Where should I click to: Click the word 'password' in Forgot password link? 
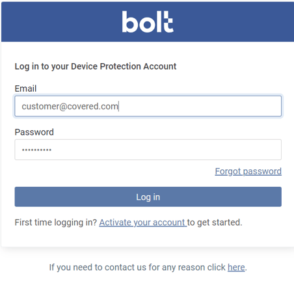[262, 172]
